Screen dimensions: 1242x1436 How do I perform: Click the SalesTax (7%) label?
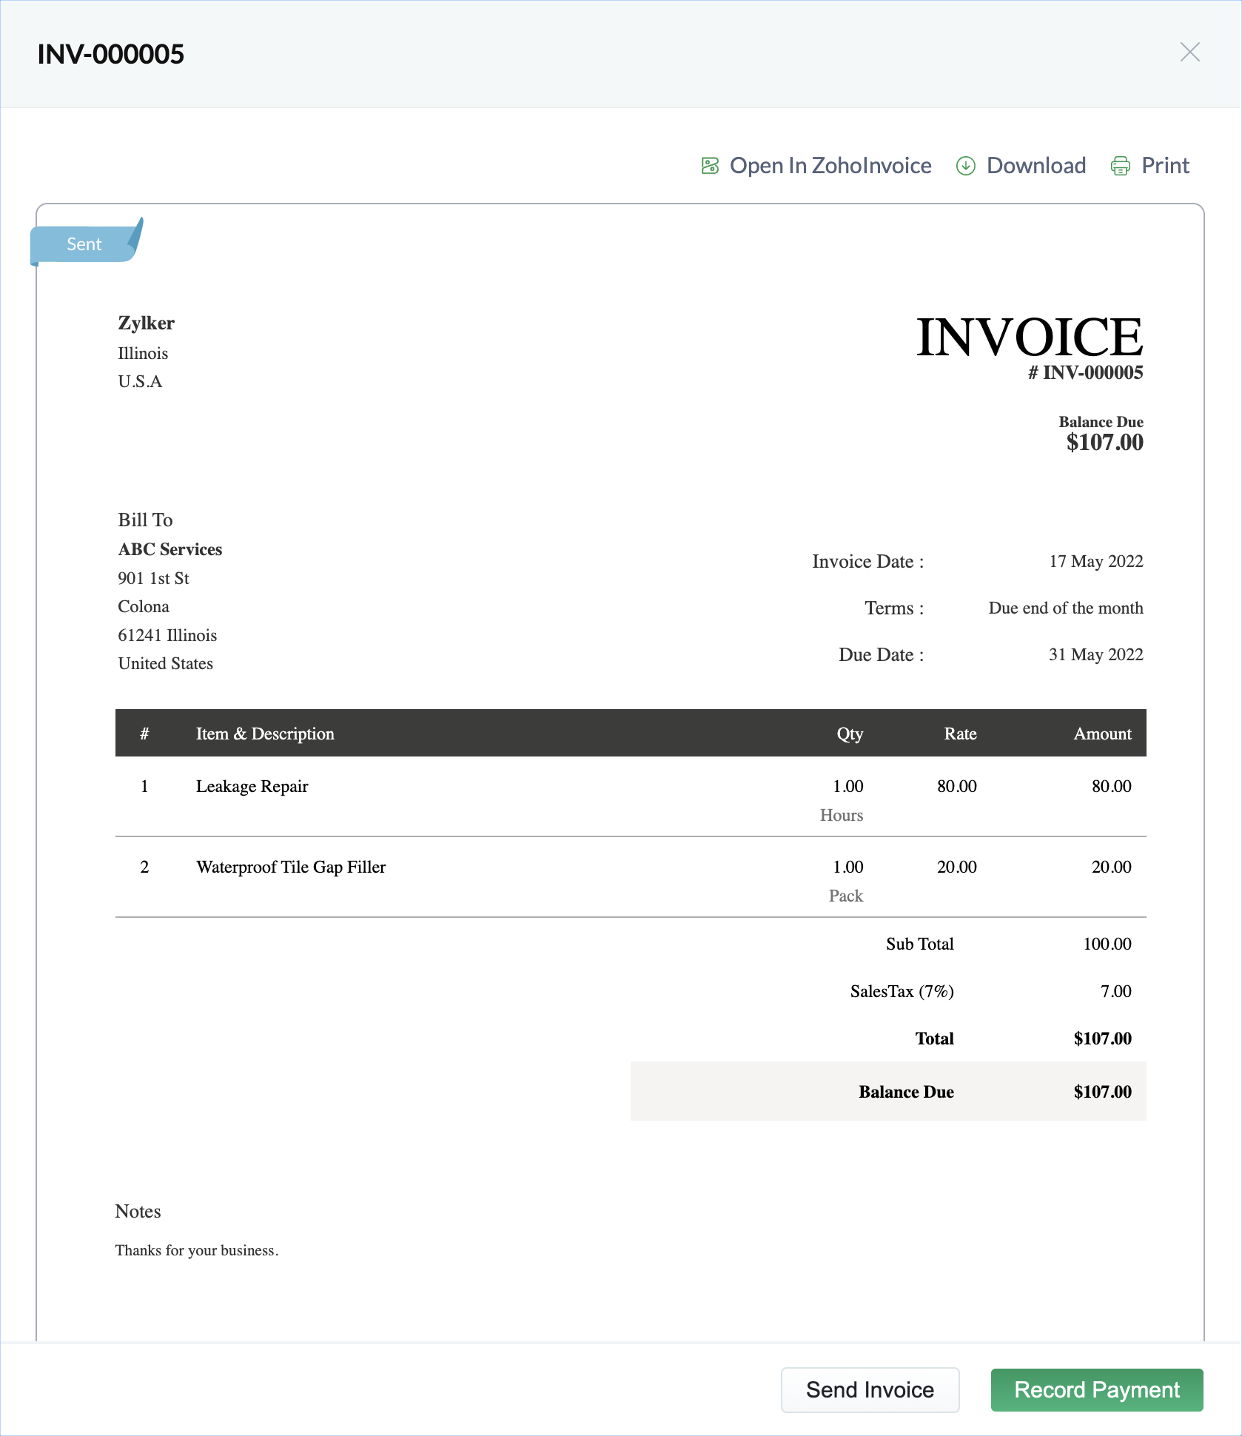coord(902,991)
